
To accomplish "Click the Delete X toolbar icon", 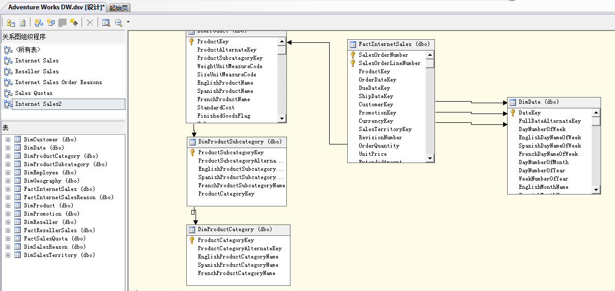I will [x=90, y=23].
